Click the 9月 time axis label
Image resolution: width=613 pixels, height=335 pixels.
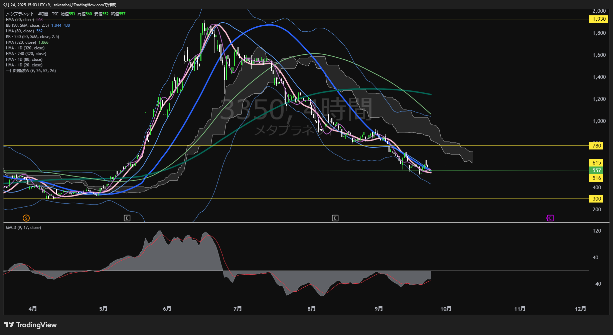point(378,309)
